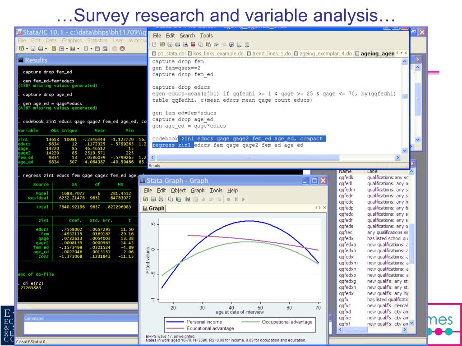Click the Graph bar-chart icon in Stata main toolbar
Viewport: 462px width, 346px height.
[73, 49]
